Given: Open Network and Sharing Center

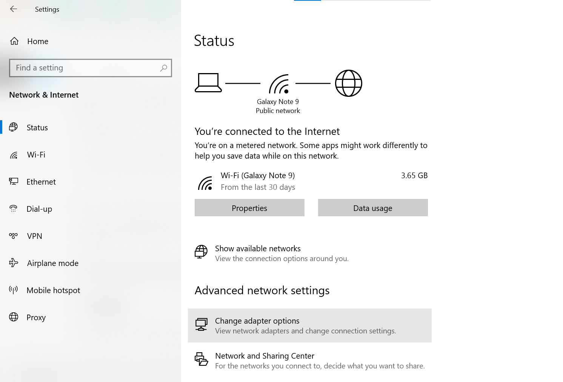Looking at the screenshot, I should 265,356.
